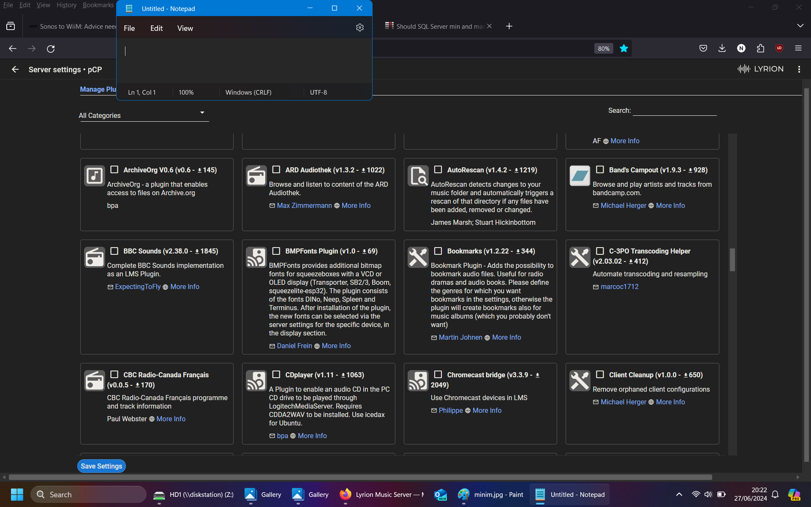This screenshot has height=507, width=811.
Task: Reload the page in Firefox
Action: [x=51, y=49]
